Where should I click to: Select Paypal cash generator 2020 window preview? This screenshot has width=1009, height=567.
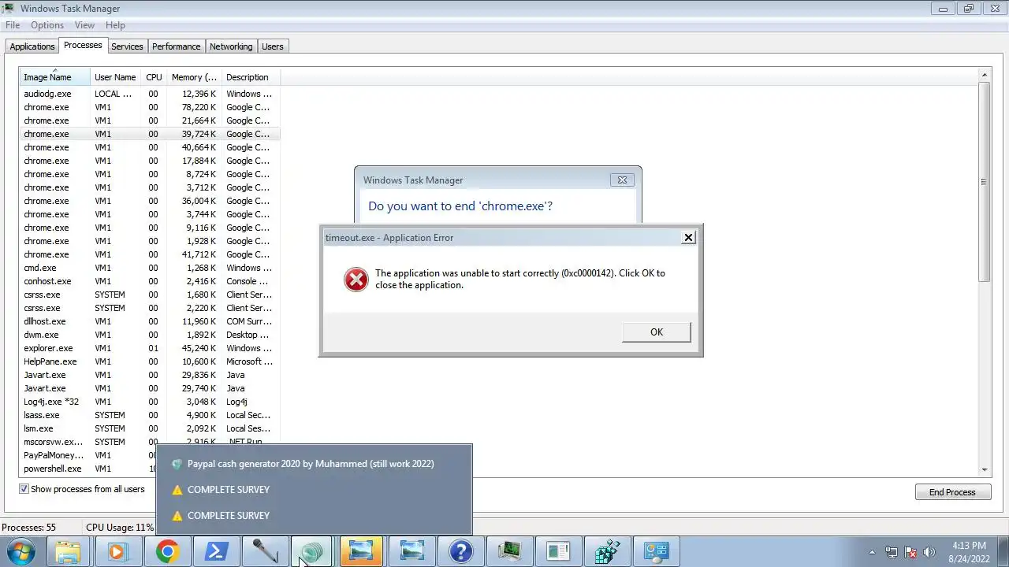(x=314, y=464)
